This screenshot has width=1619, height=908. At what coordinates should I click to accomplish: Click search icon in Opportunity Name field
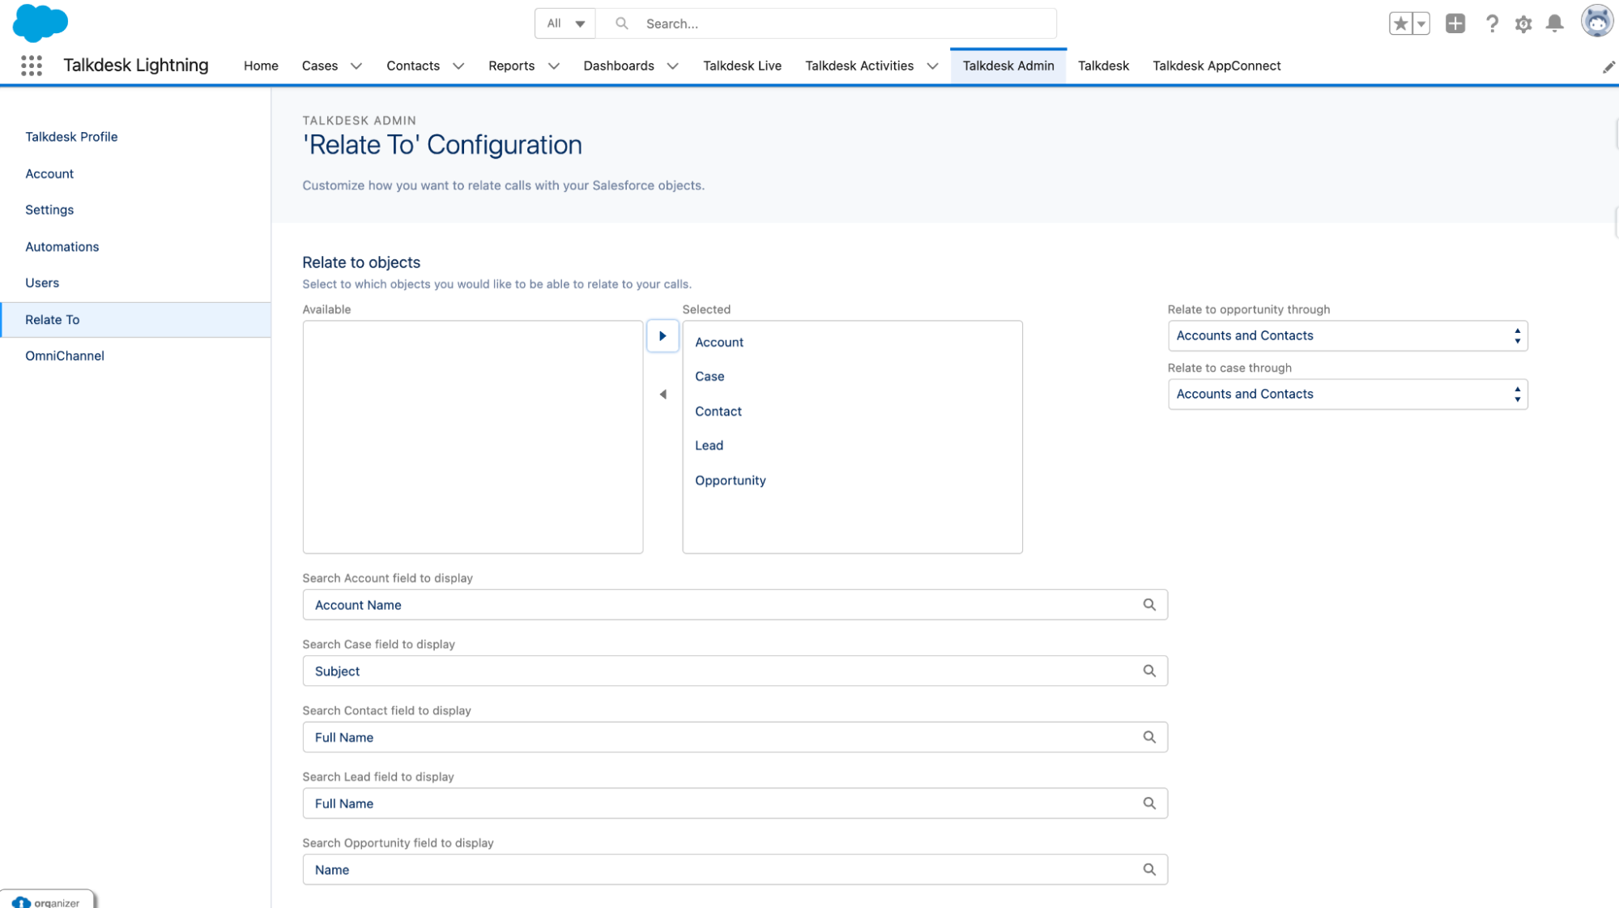1149,870
